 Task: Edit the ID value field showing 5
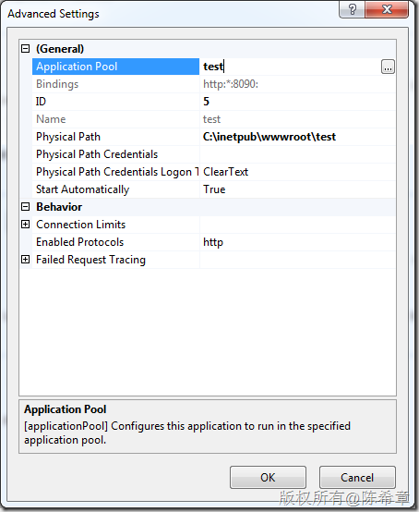pyautogui.click(x=298, y=102)
